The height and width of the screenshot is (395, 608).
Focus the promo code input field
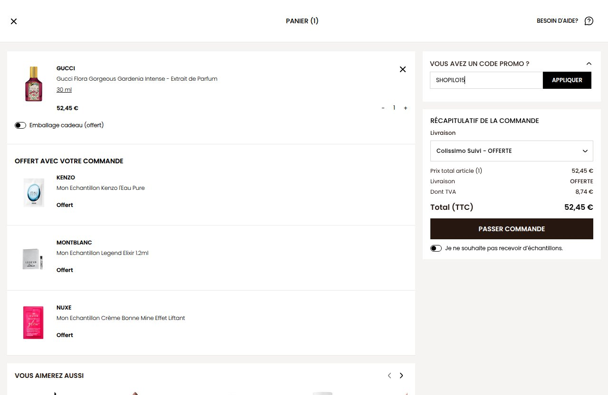[x=486, y=80]
